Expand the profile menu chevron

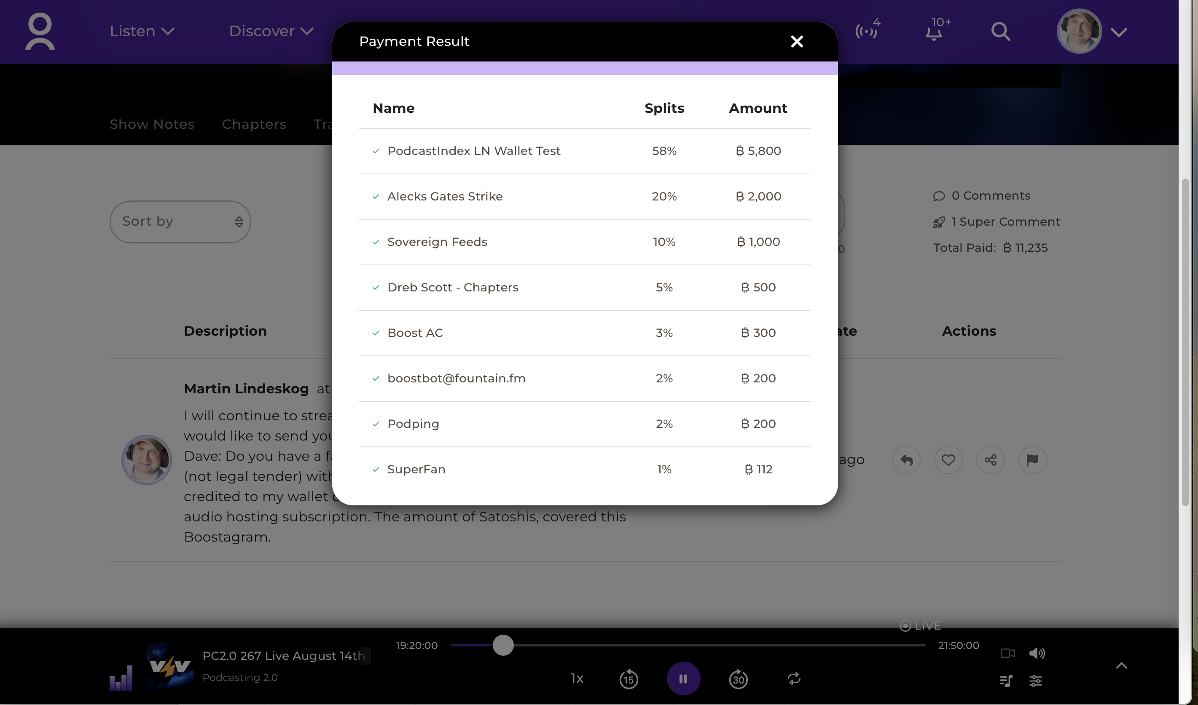[x=1119, y=32]
